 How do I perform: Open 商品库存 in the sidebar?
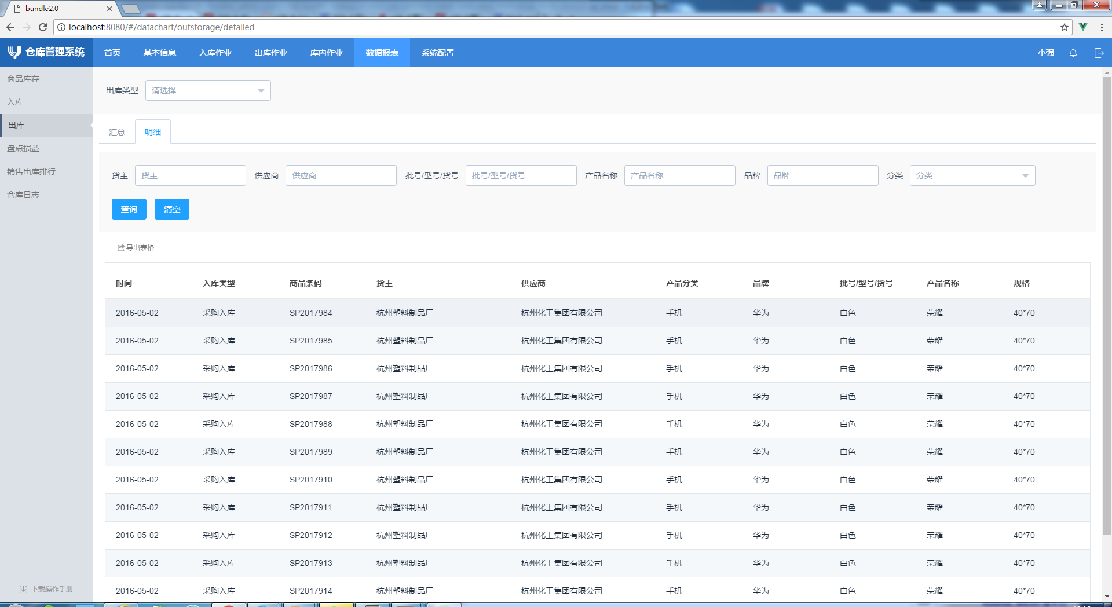pyautogui.click(x=46, y=79)
